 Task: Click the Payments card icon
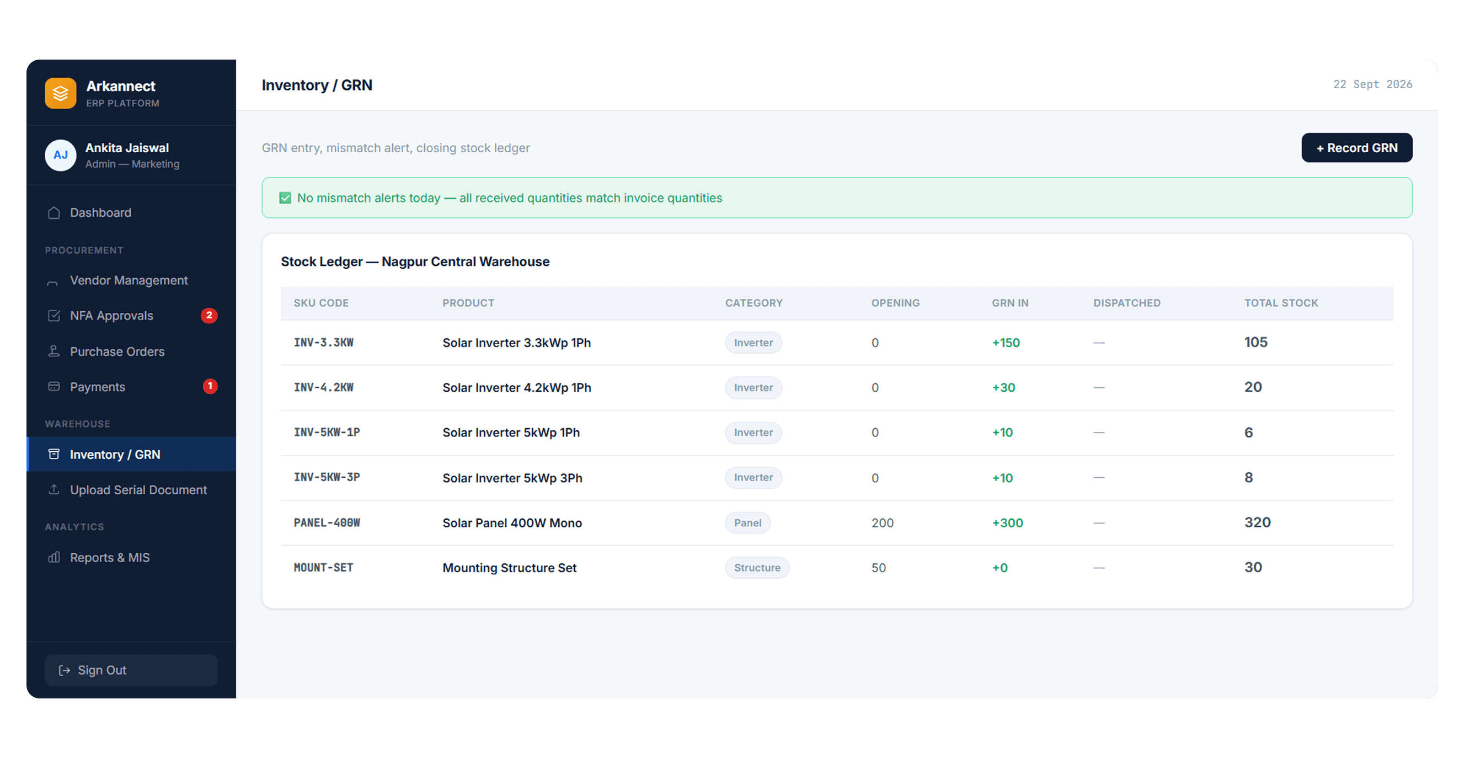54,387
